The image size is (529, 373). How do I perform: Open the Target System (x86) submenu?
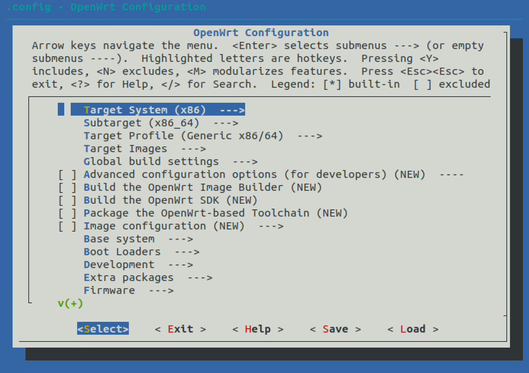pos(158,110)
